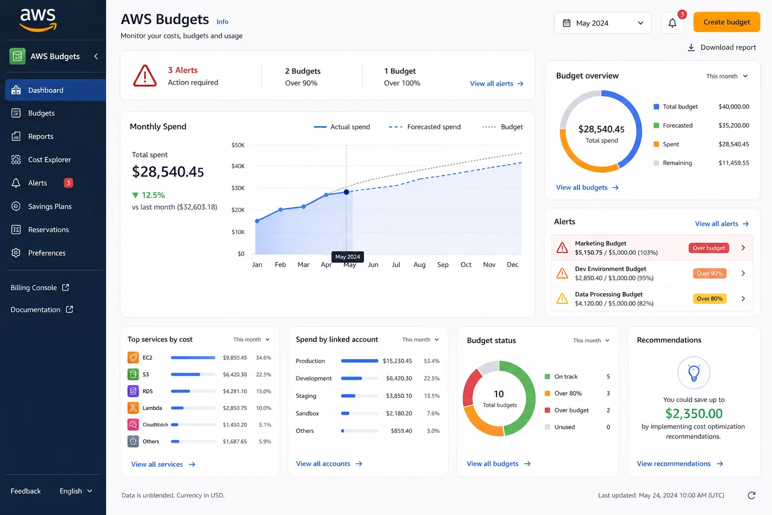Click Data Processing Budget warning icon

(x=562, y=299)
